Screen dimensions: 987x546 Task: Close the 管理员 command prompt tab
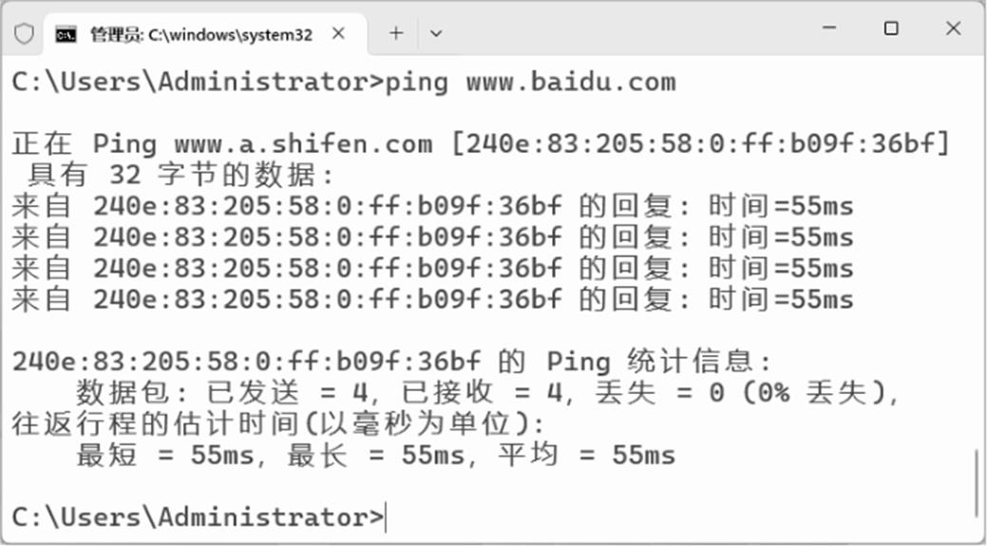coord(338,33)
